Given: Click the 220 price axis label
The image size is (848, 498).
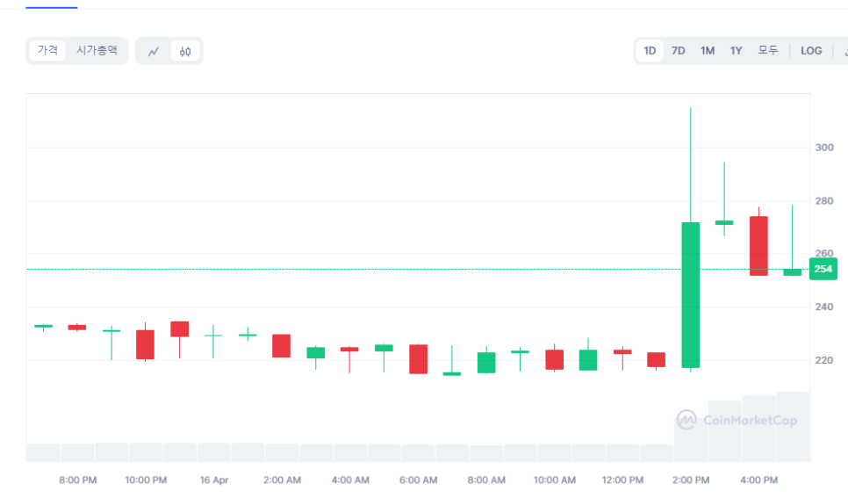Looking at the screenshot, I should pos(824,360).
